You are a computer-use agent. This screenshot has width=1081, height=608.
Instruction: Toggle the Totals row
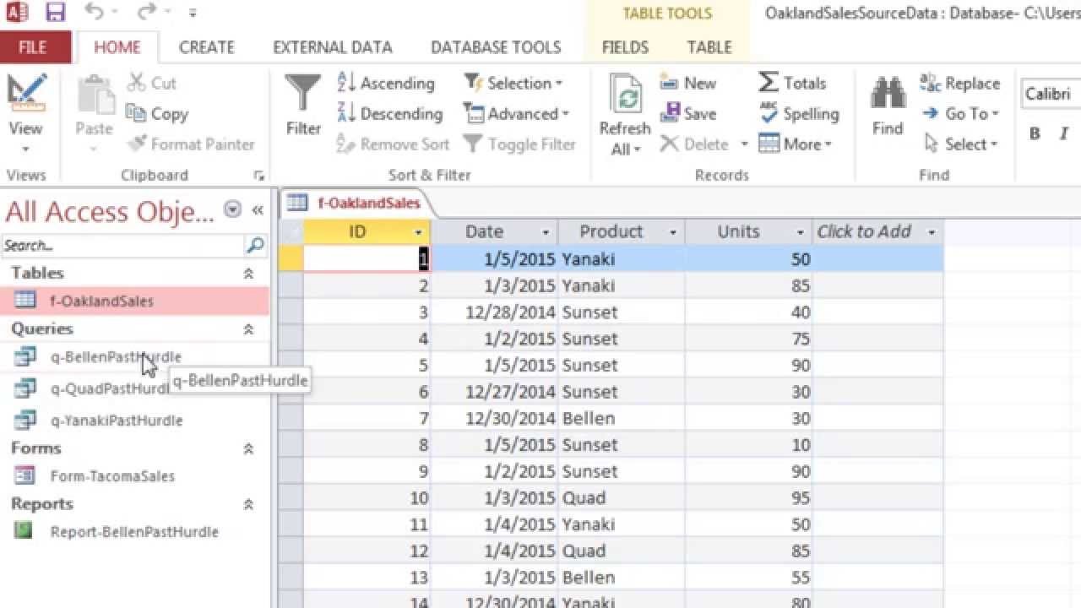click(x=792, y=83)
